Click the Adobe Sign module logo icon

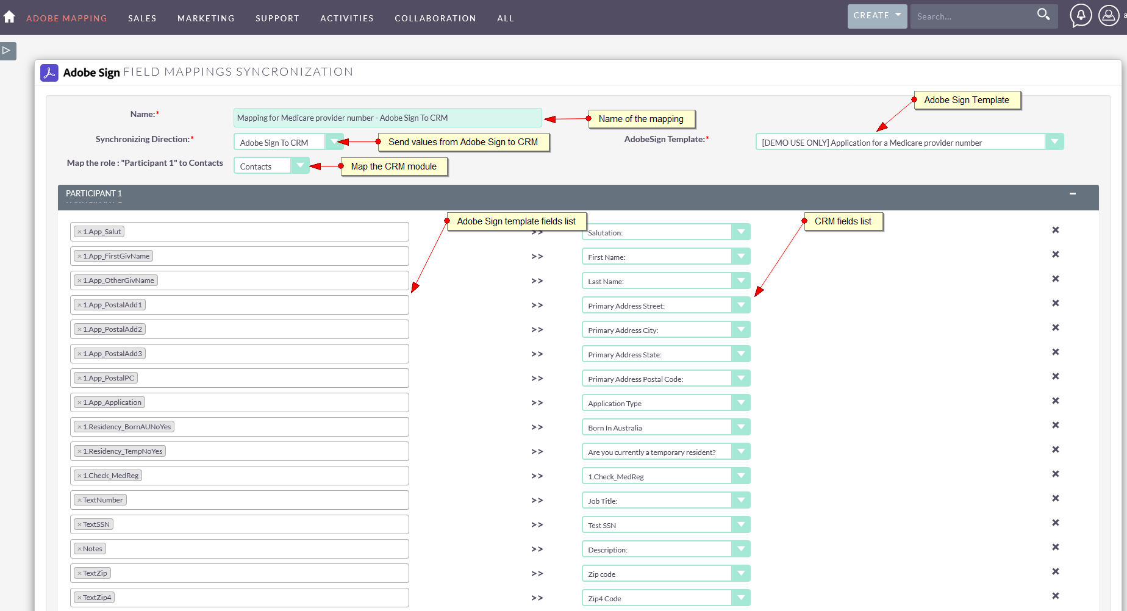49,73
